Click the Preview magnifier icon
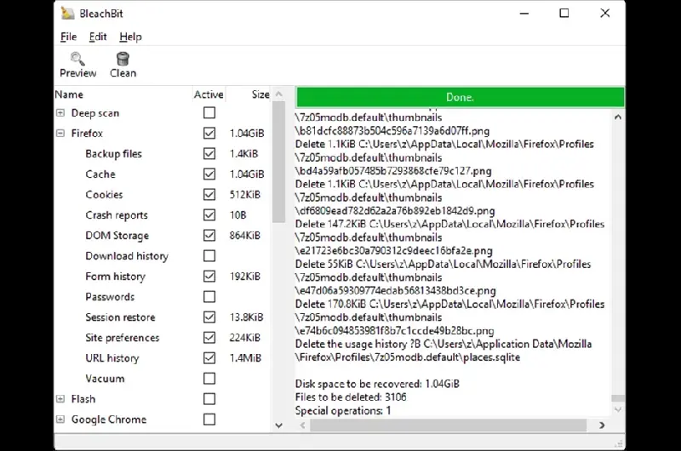 coord(77,59)
